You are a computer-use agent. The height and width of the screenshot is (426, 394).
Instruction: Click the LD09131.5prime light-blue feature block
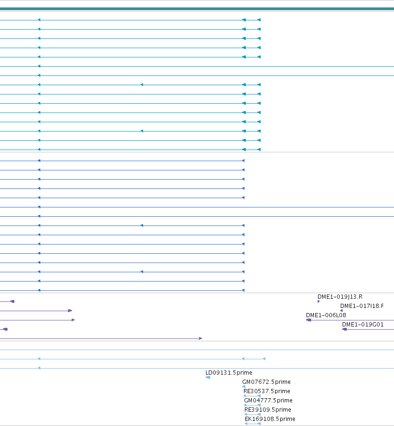208,377
